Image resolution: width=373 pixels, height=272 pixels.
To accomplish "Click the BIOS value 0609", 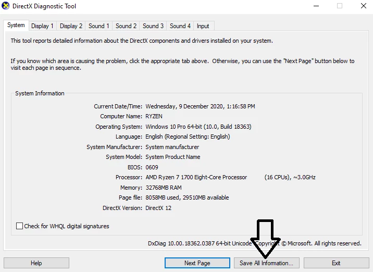I will 152,167.
